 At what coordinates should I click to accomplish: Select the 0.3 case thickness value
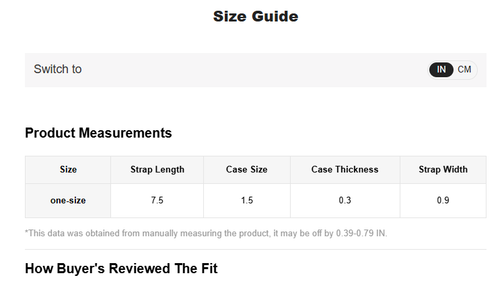pos(345,201)
